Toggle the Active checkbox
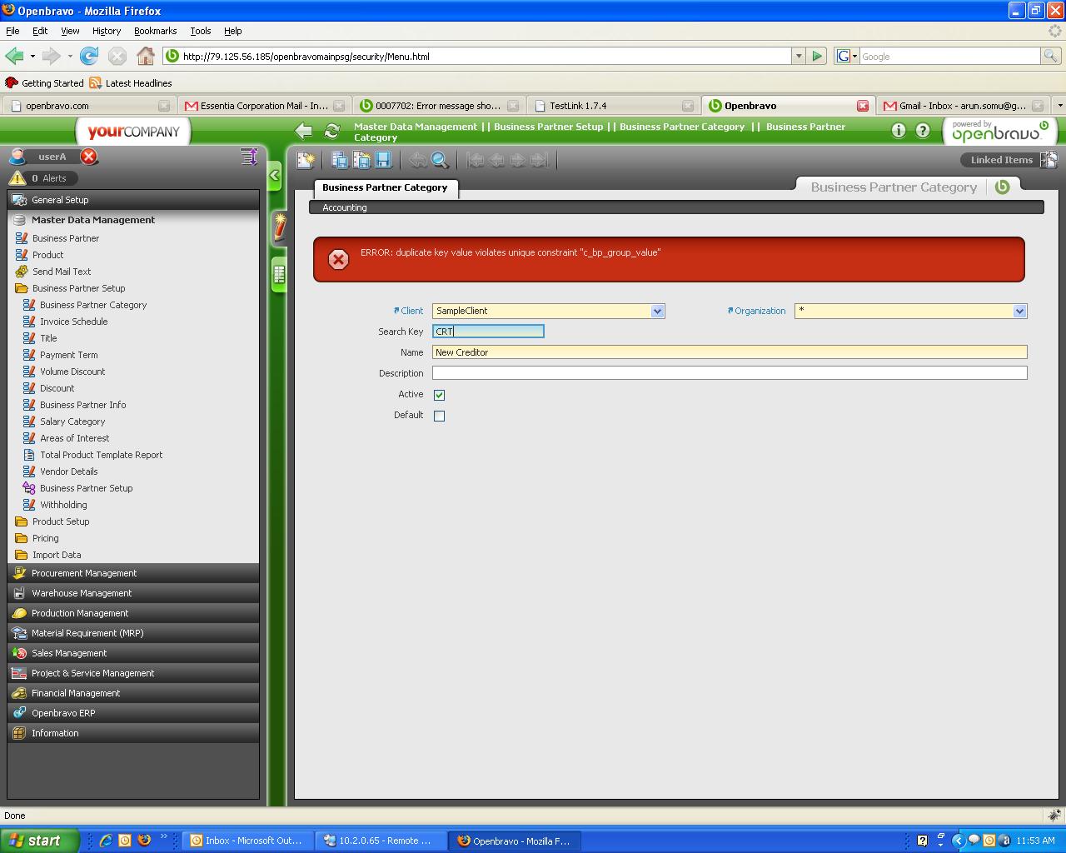 tap(439, 395)
